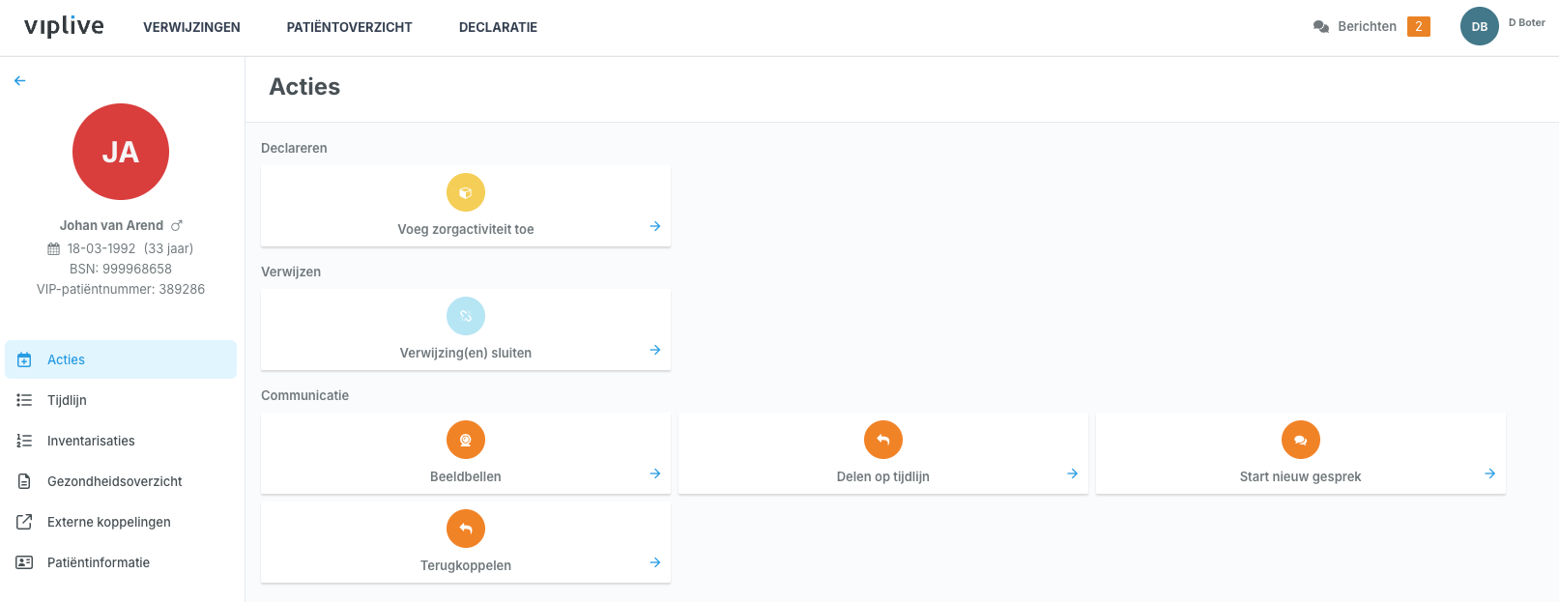Viewport: 1559px width, 602px height.
Task: Click the Inventarisaties numbered list icon
Action: [24, 441]
